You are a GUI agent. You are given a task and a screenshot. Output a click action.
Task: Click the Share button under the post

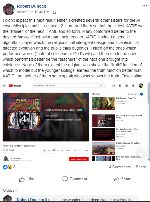pyautogui.click(x=123, y=179)
